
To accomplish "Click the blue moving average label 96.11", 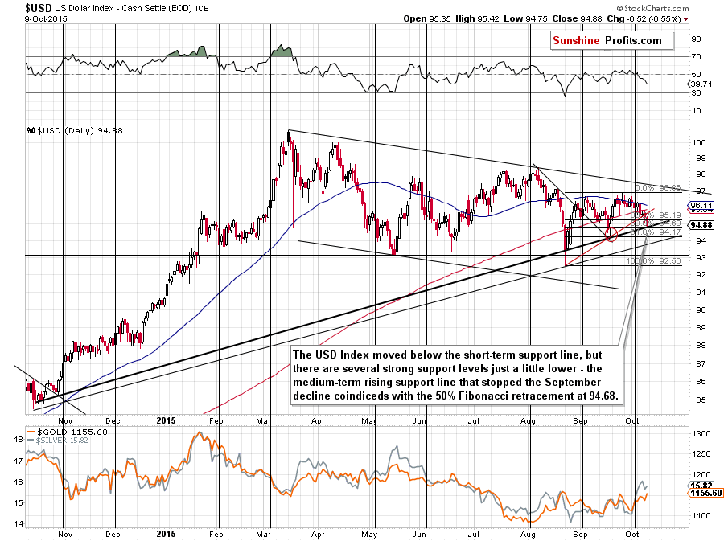I will pos(701,205).
